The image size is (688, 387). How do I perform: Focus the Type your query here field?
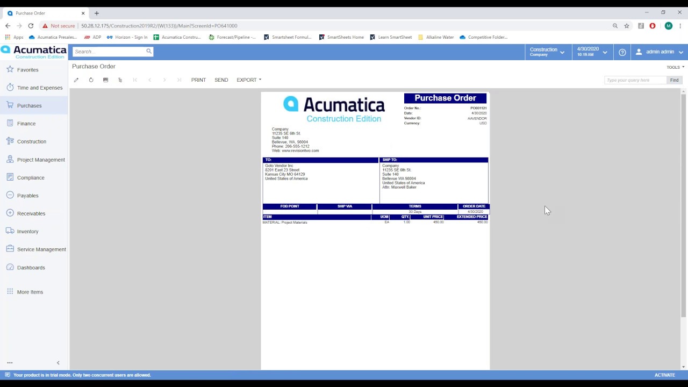pyautogui.click(x=635, y=80)
